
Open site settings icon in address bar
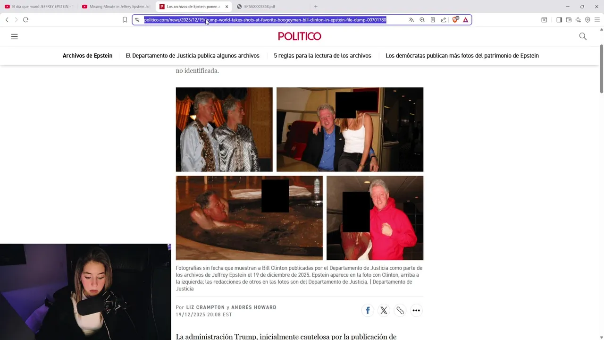137,20
